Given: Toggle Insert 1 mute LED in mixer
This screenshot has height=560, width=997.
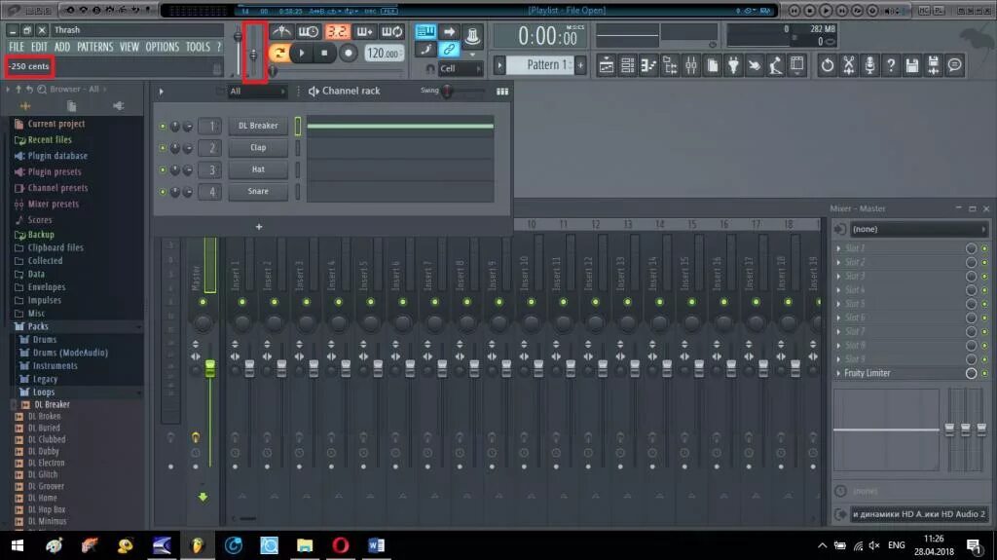Looking at the screenshot, I should click(241, 302).
